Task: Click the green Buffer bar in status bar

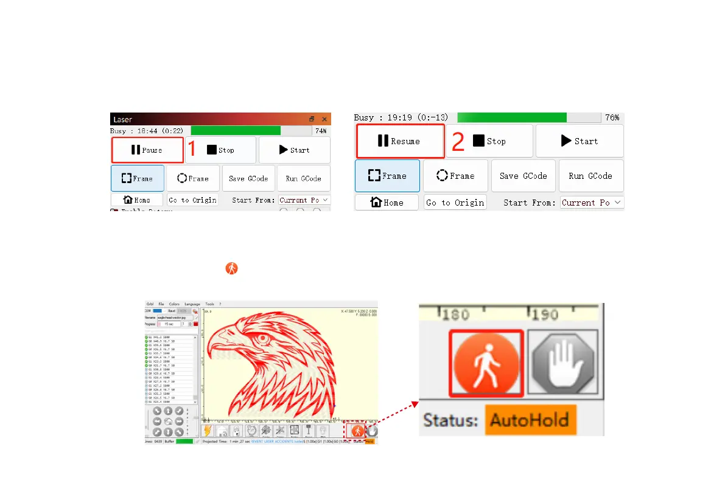Action: [x=184, y=442]
